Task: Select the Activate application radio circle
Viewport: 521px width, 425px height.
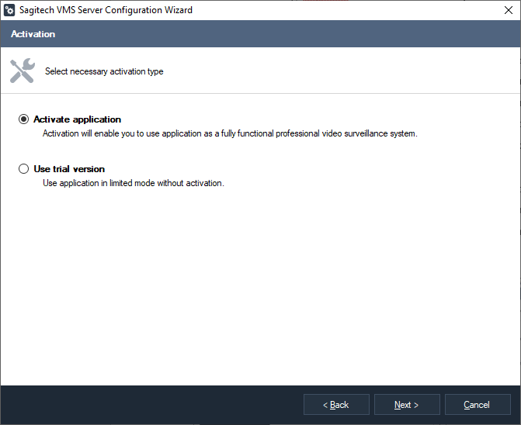Action: point(24,119)
